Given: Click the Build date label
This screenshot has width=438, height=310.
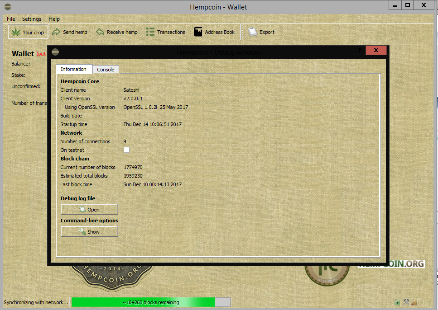Looking at the screenshot, I should click(x=71, y=116).
